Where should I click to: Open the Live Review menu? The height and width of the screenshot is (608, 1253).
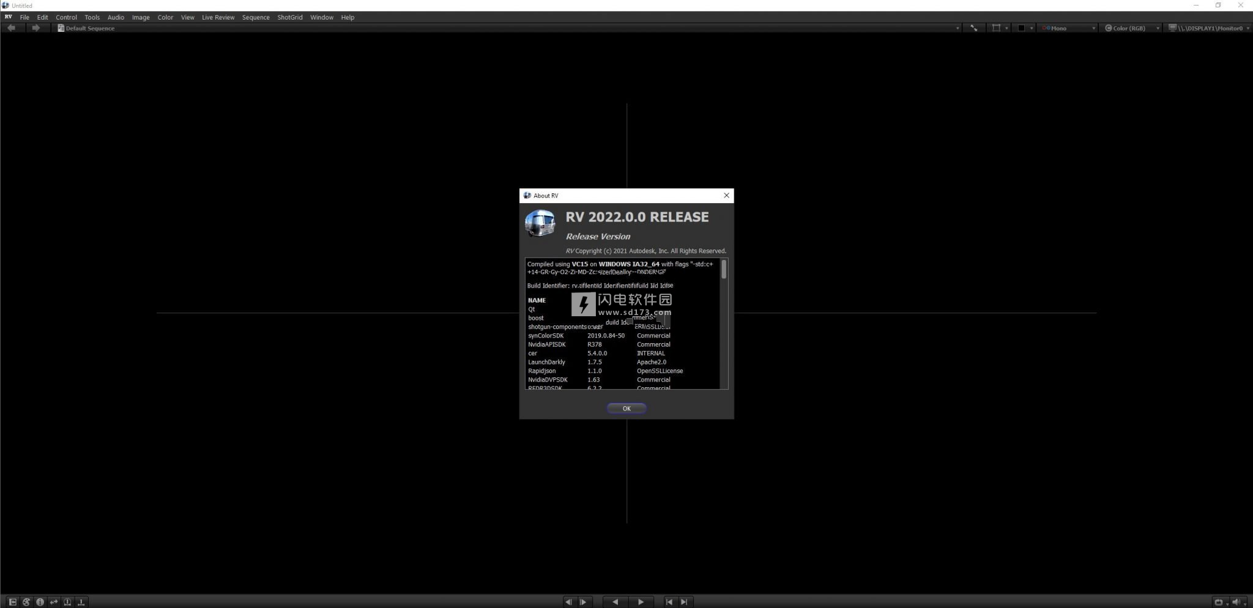point(218,17)
